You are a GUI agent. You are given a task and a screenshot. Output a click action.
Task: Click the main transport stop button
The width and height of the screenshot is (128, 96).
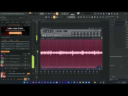point(35,14)
